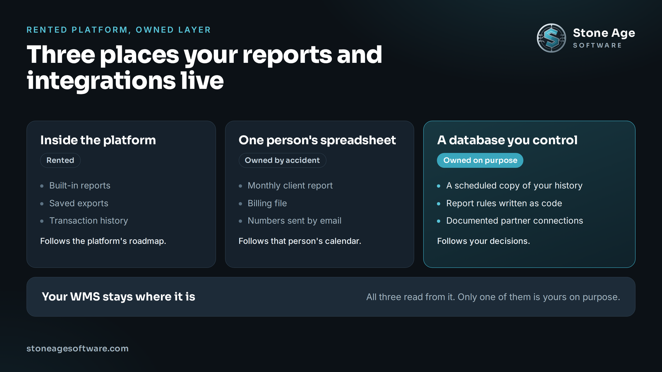Click "A scheduled copy of your history"
Image resolution: width=662 pixels, height=372 pixels.
point(514,186)
